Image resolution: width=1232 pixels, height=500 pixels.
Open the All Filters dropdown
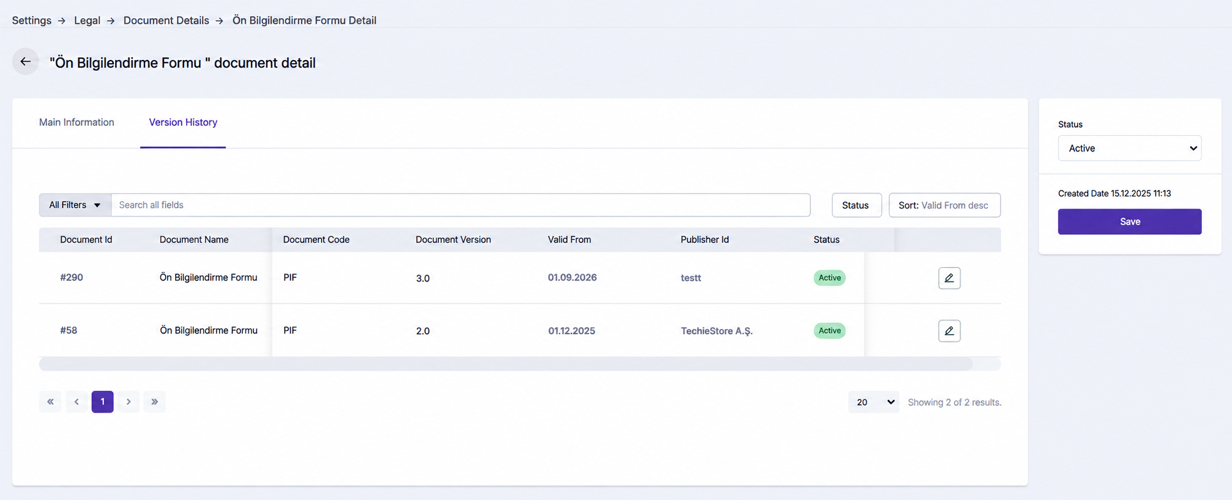click(x=75, y=205)
